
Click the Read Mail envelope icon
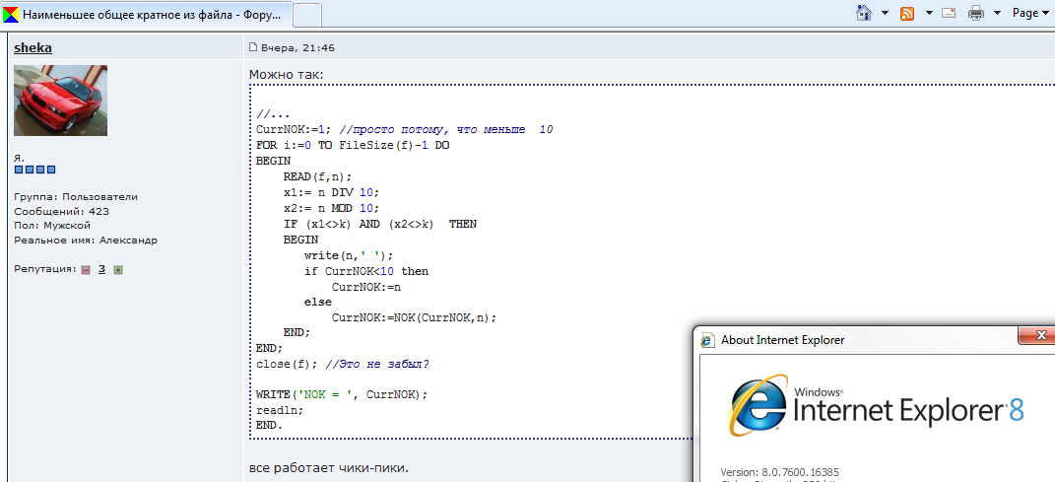949,13
